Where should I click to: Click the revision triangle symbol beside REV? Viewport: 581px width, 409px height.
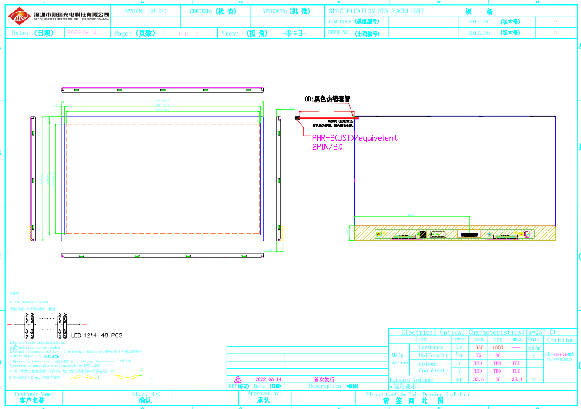pyautogui.click(x=238, y=379)
